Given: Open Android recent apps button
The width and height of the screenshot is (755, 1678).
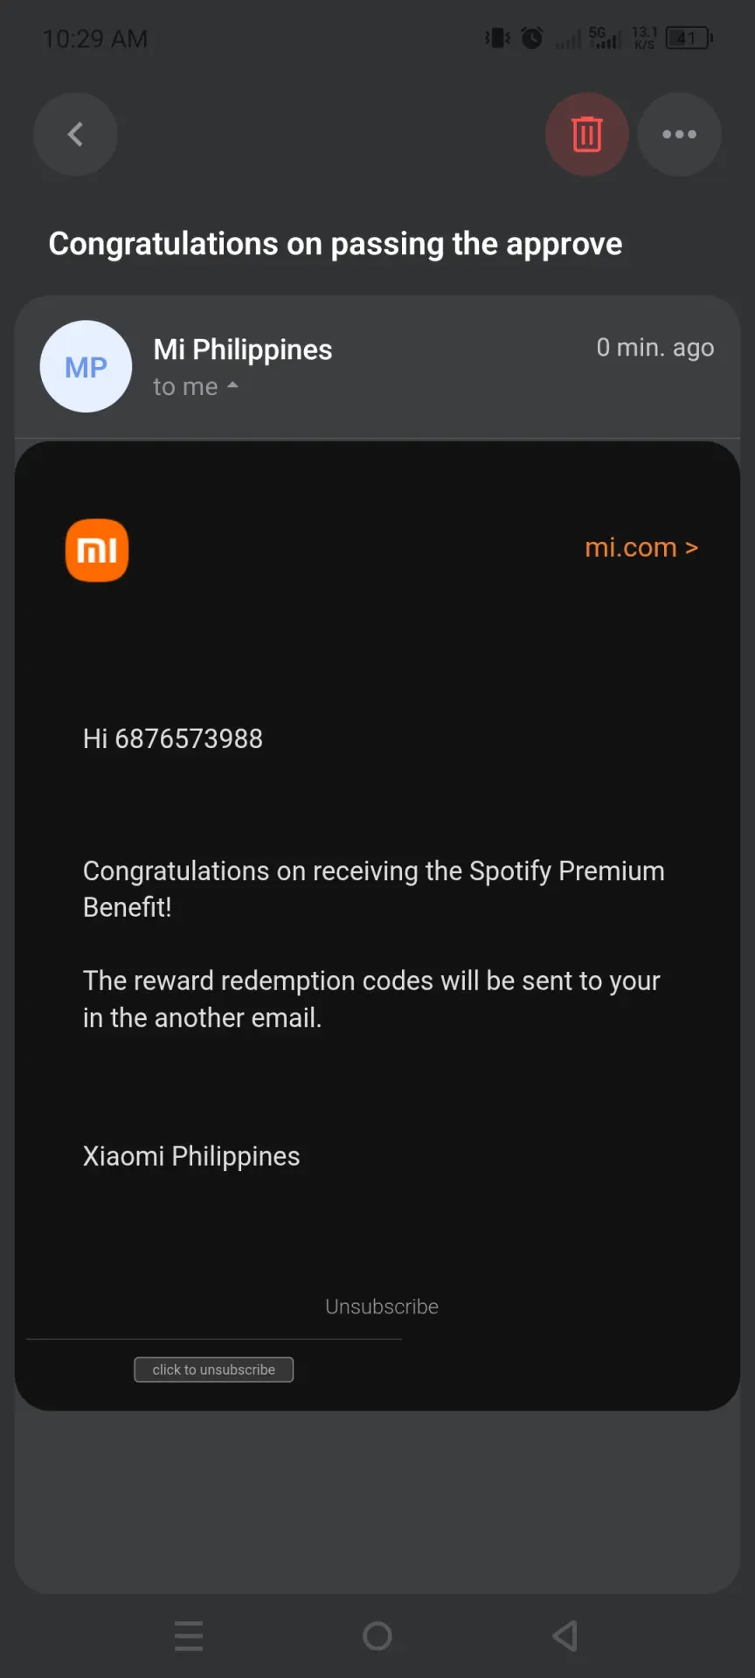Looking at the screenshot, I should tap(189, 1636).
